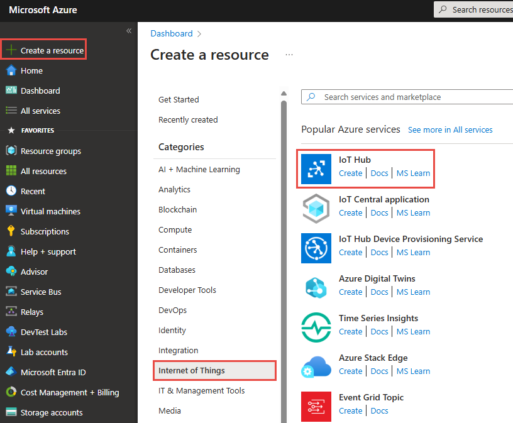Click Create under Event Grid Topic
Screen dimensions: 513x423
pyautogui.click(x=350, y=410)
